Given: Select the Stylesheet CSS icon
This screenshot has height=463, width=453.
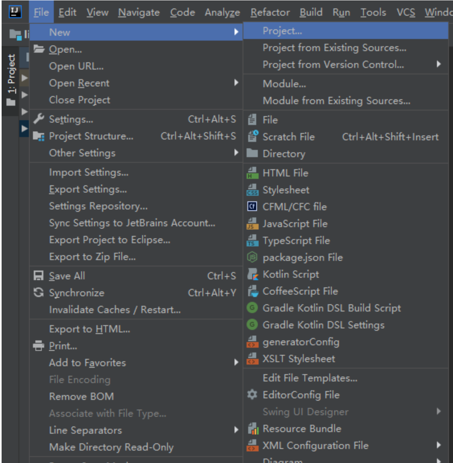Looking at the screenshot, I should [252, 190].
